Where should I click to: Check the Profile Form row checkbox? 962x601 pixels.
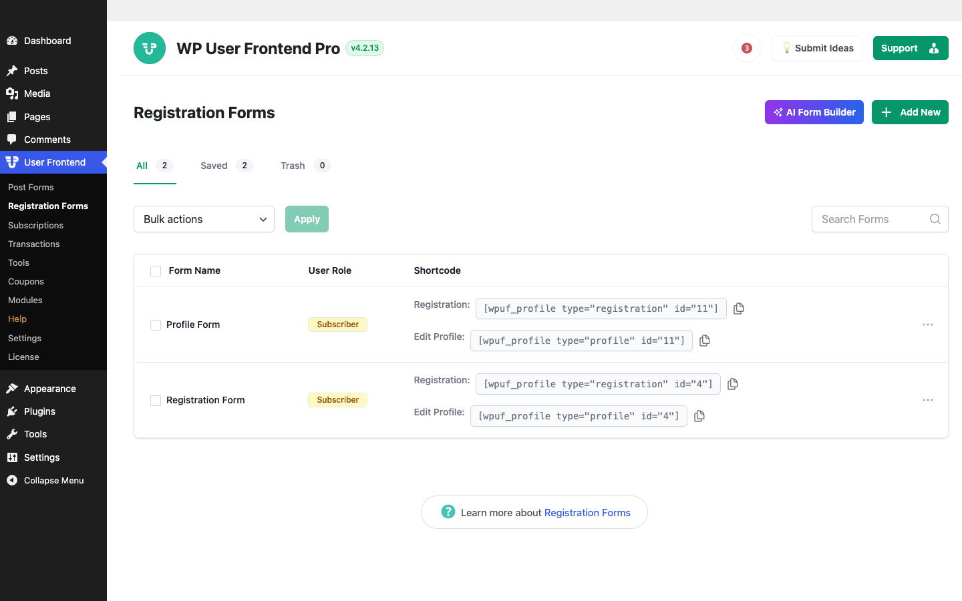pos(156,325)
